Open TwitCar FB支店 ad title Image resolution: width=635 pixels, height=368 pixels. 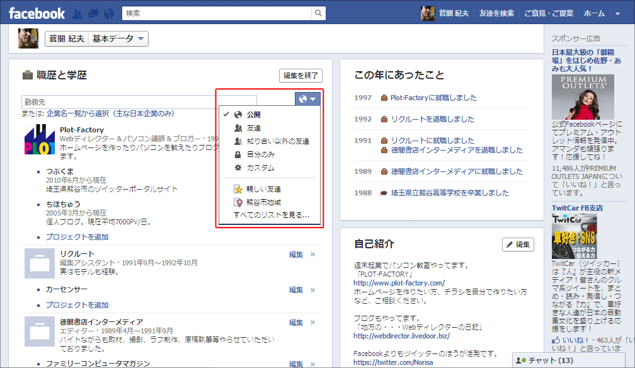click(577, 208)
